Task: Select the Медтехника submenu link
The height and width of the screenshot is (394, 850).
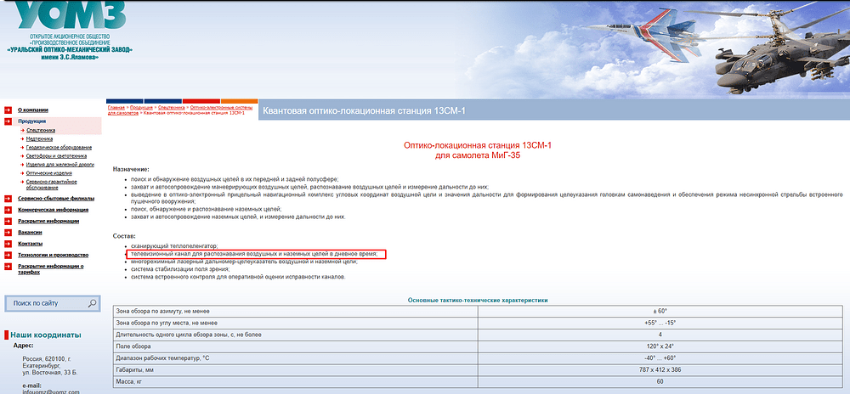Action: (40, 139)
